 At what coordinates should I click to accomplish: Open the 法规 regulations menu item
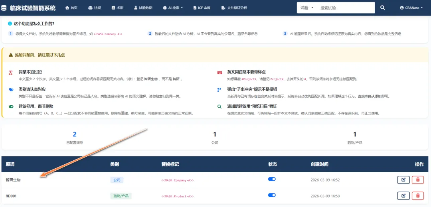pyautogui.click(x=95, y=8)
